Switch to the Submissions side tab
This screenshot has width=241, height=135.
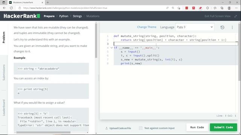[x=4, y=72]
